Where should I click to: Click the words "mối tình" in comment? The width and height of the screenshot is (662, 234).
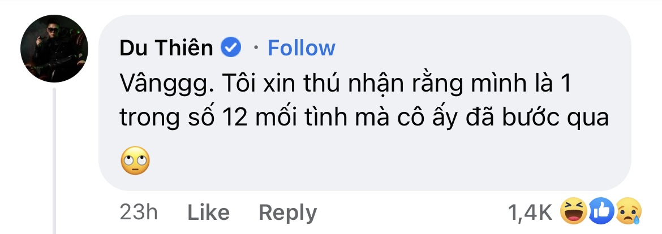[x=301, y=118]
